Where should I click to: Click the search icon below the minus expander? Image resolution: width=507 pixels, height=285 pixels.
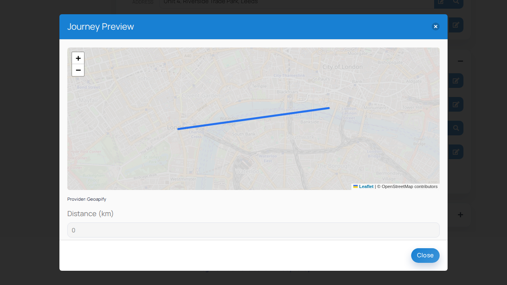[456, 128]
